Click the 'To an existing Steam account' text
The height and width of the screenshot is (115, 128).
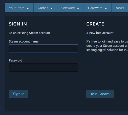click(29, 33)
